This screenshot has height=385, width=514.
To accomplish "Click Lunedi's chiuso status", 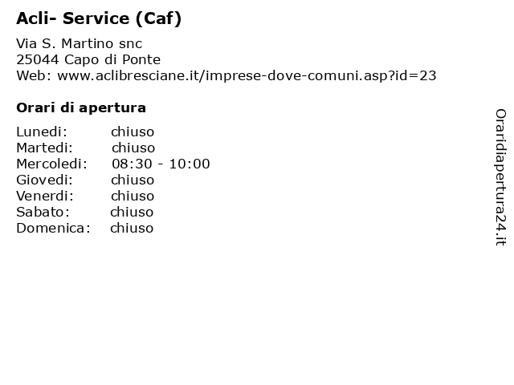I will click(133, 132).
